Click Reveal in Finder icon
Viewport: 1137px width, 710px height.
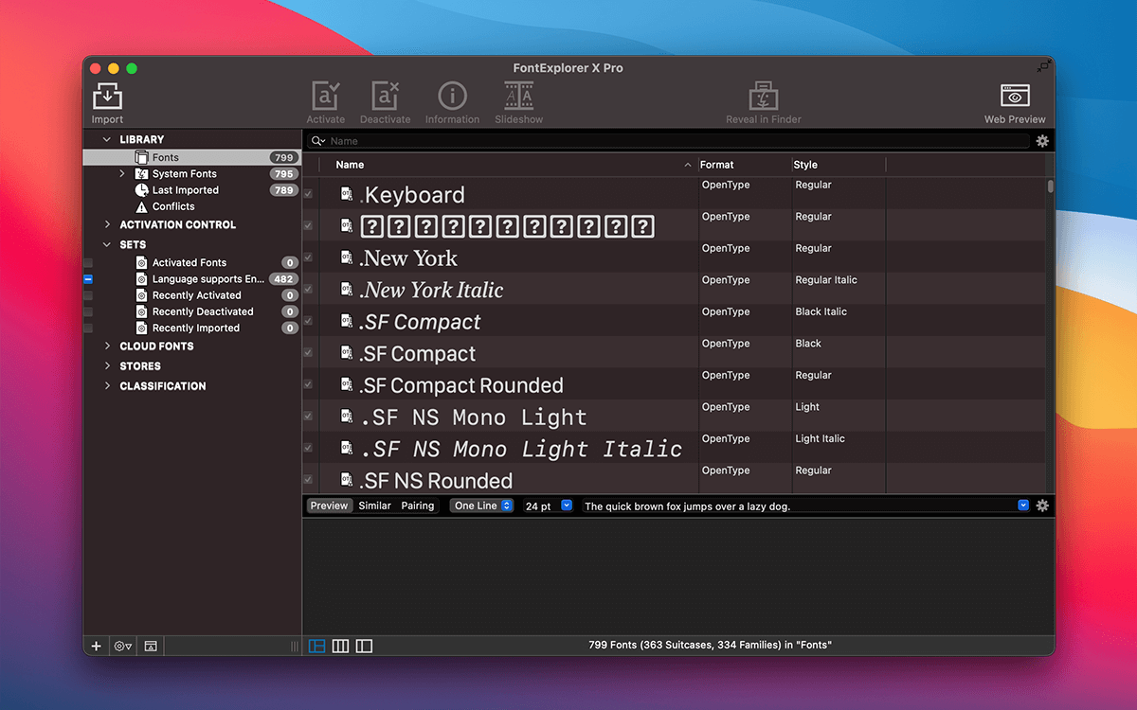point(764,96)
